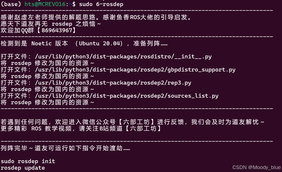The width and height of the screenshot is (282, 172).
Task: Click the 'Noetic' version text
Action: pyautogui.click(x=42, y=43)
